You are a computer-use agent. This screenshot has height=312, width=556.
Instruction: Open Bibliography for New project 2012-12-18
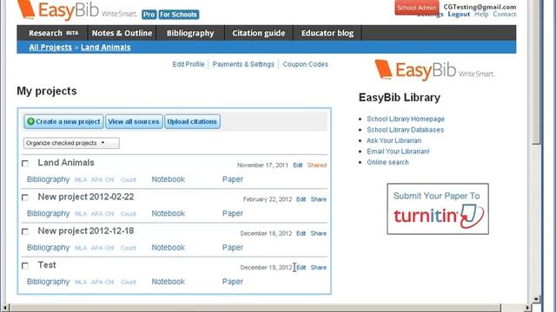[x=49, y=248]
